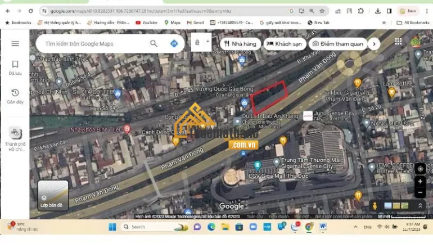Click the Windows Start button
The width and height of the screenshot is (433, 252).
coord(112,227)
